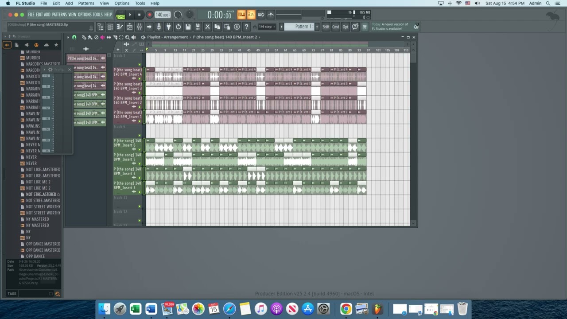Open the FL Studio PATTERNS menu
The image size is (567, 319).
pyautogui.click(x=59, y=15)
